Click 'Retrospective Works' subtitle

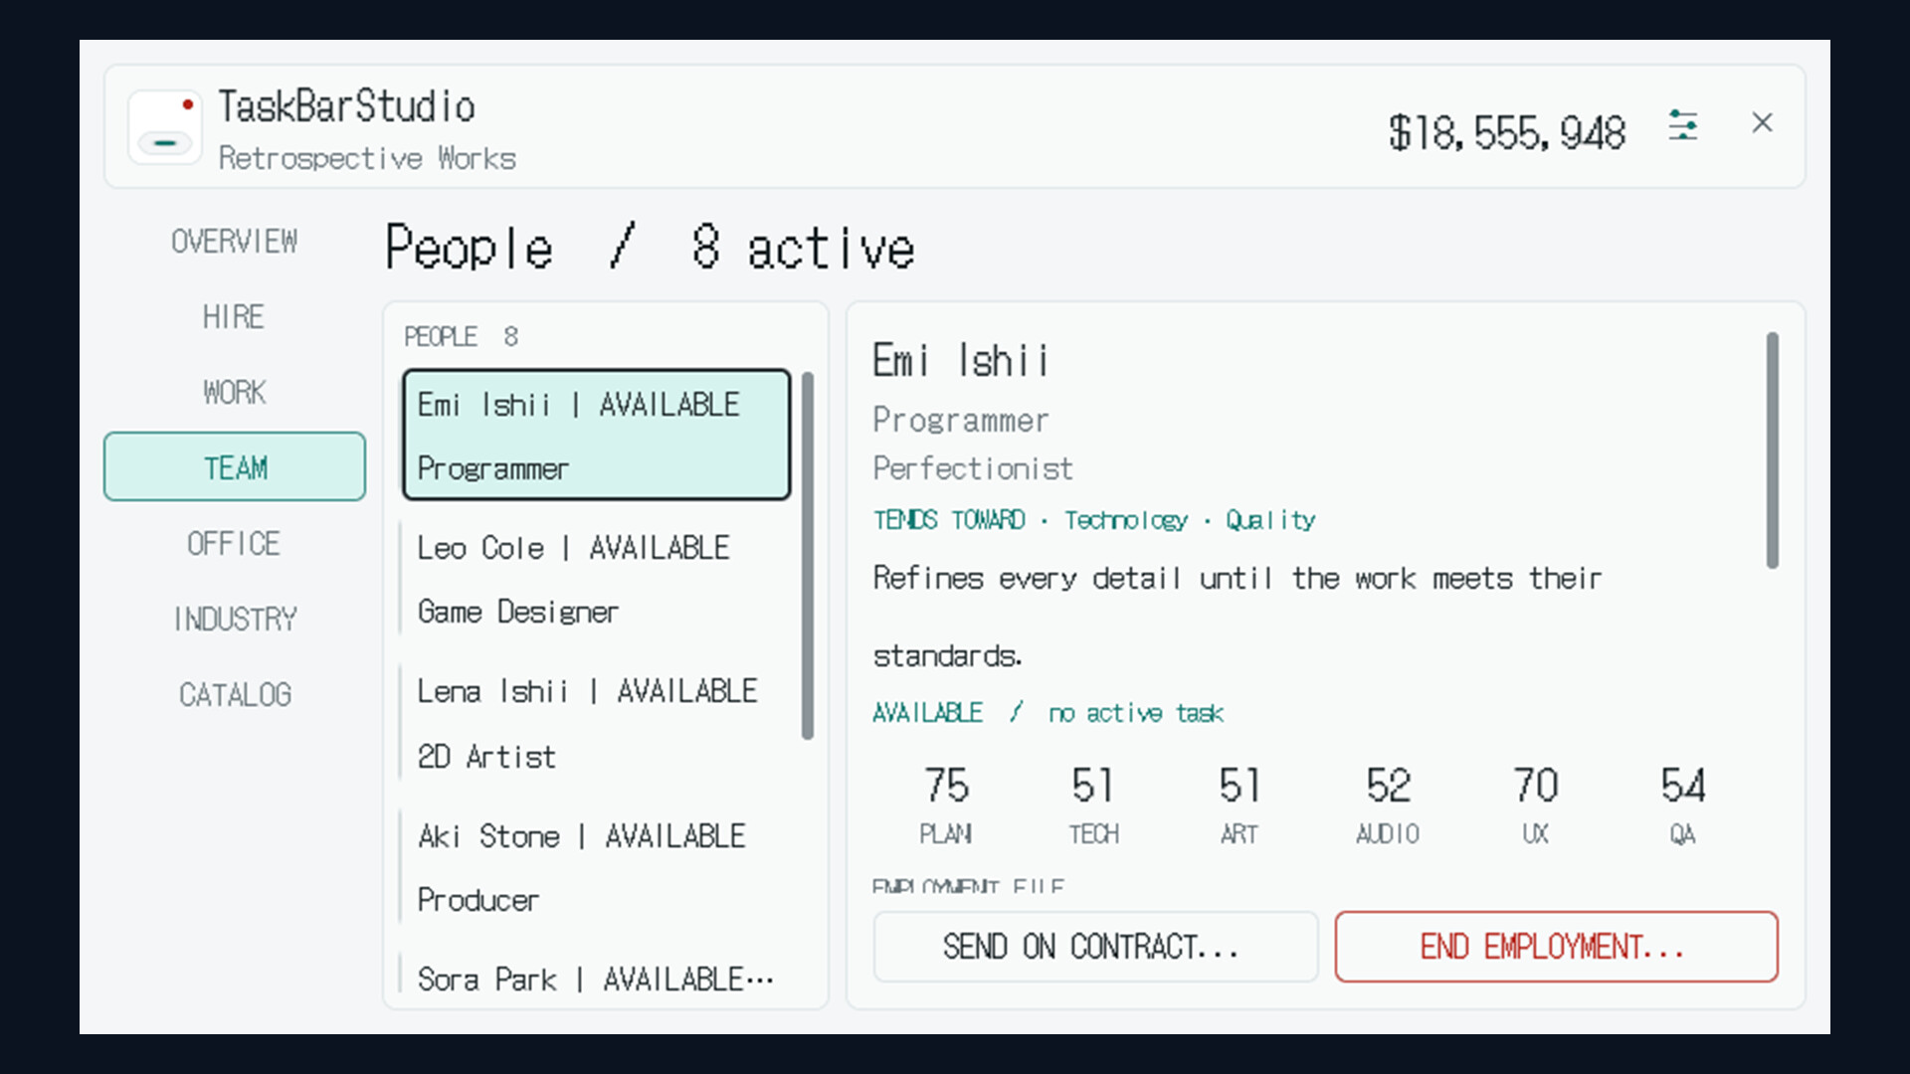367,158
